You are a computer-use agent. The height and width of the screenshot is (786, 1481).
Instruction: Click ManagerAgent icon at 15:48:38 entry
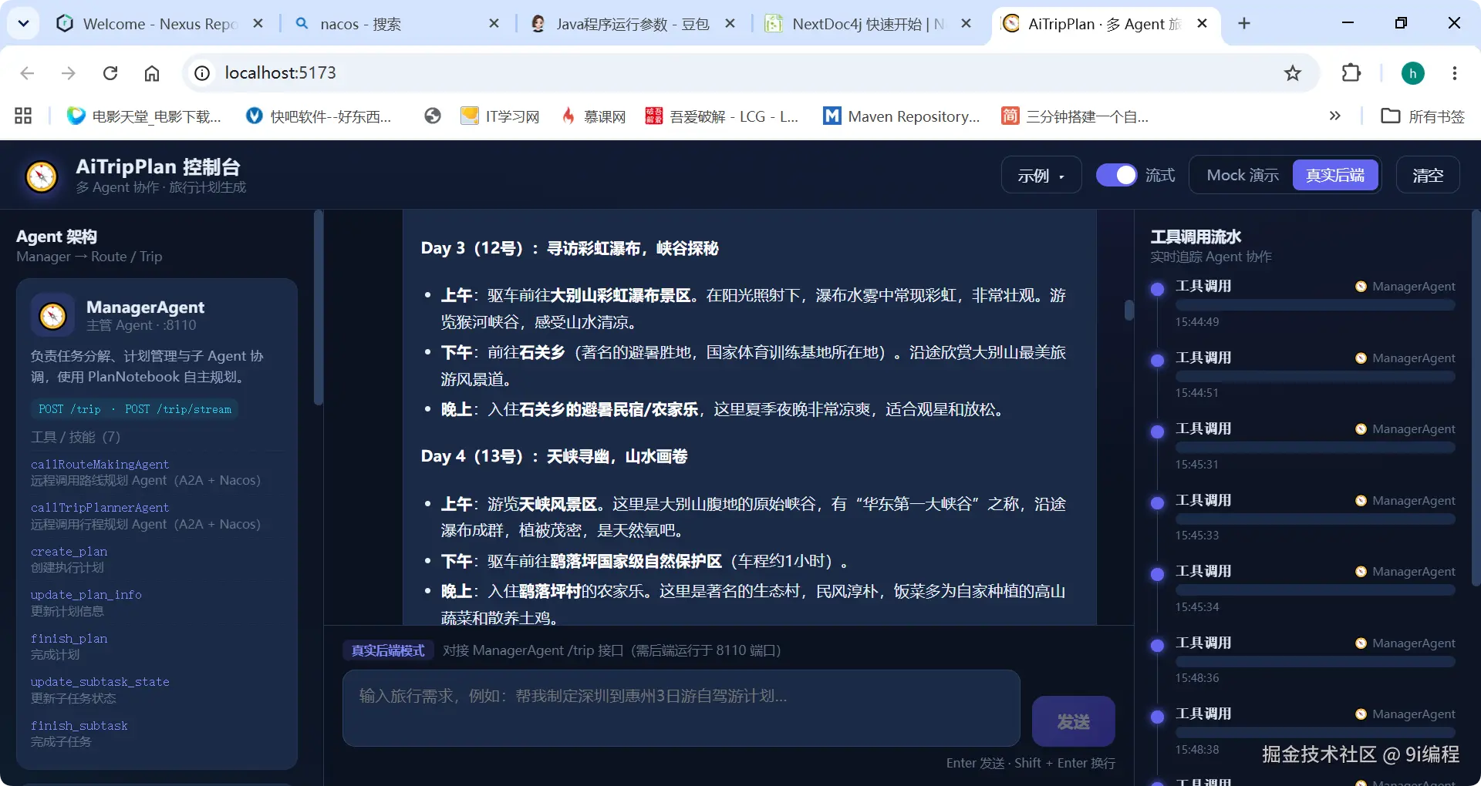1361,714
